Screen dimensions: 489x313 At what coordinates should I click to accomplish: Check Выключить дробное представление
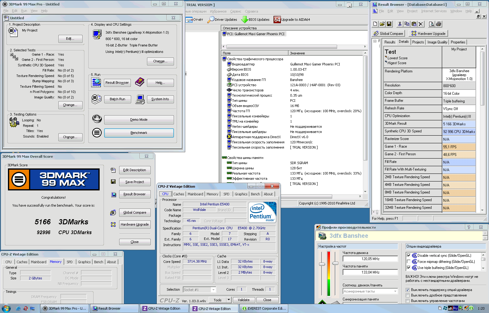[x=407, y=295]
